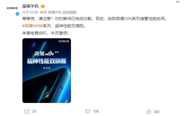The width and height of the screenshot is (185, 116).
Task: Like the post with thumbs-up icon
Action: click(149, 112)
